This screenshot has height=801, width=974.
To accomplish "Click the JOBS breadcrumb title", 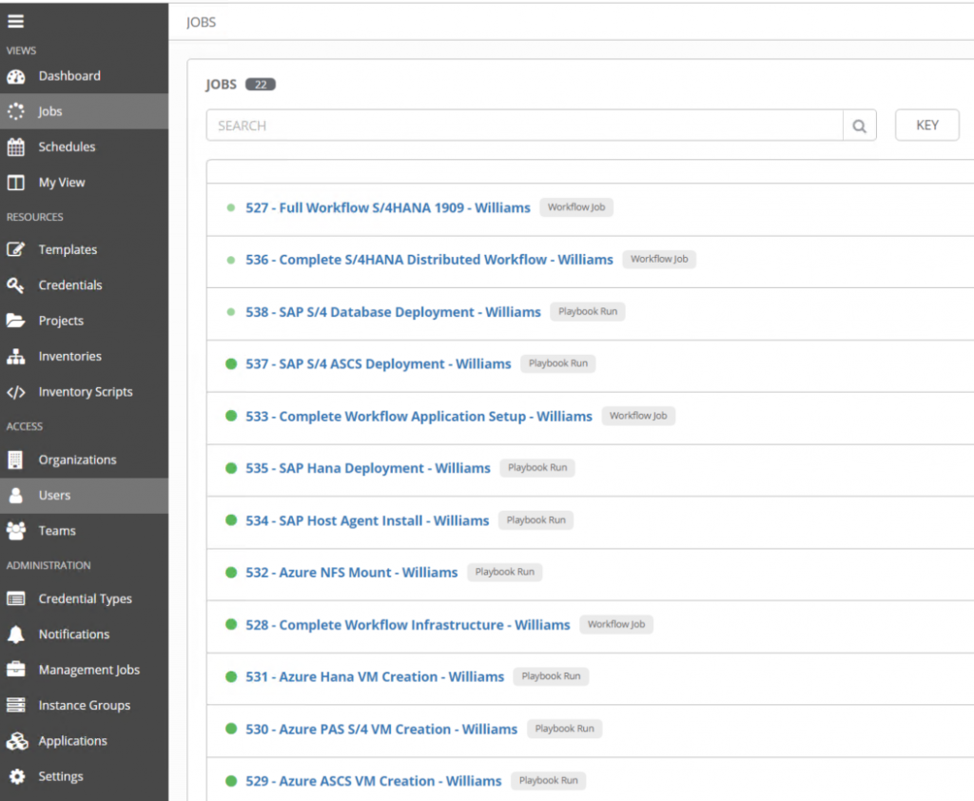I will point(202,23).
